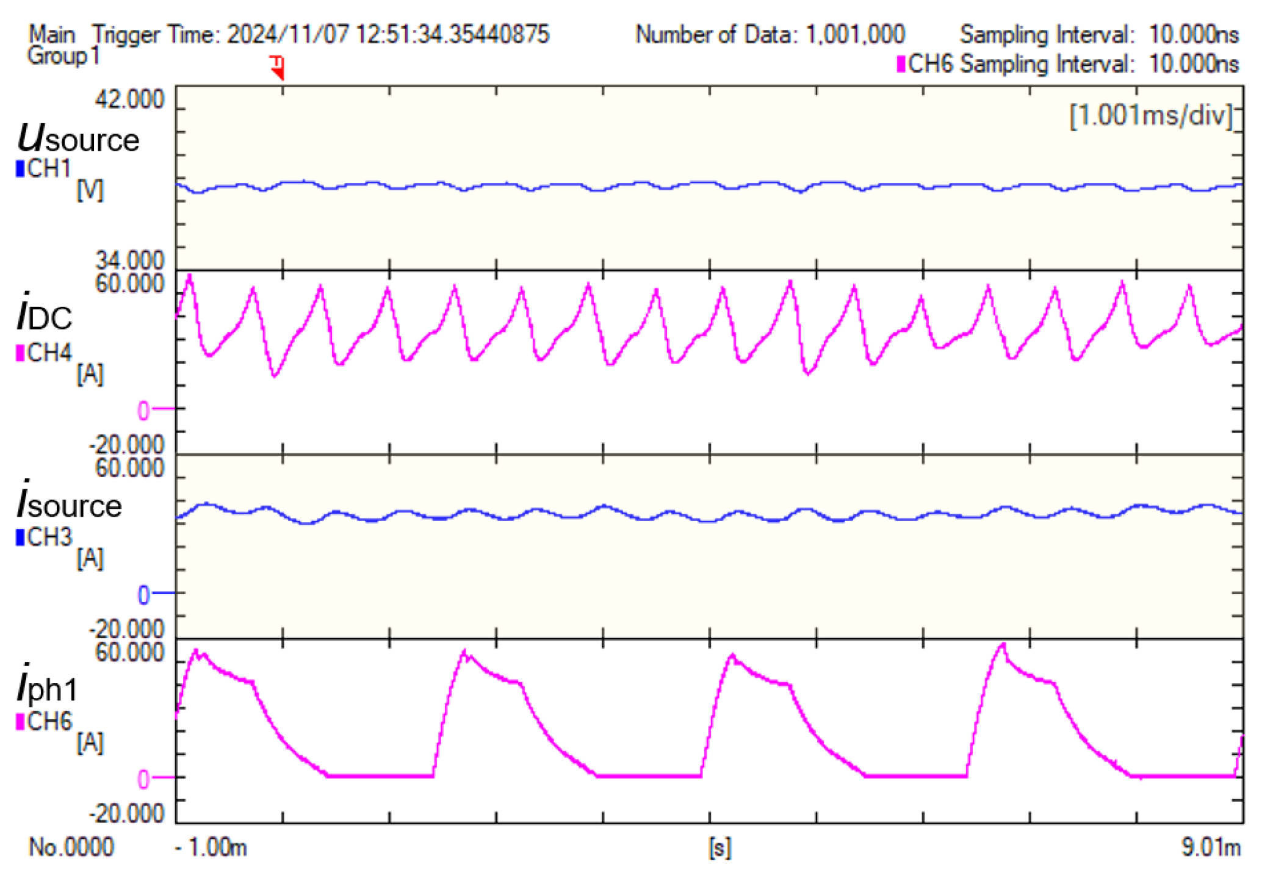1273x876 pixels.
Task: Click the 1.001ms/div time scale label
Action: (x=1151, y=115)
